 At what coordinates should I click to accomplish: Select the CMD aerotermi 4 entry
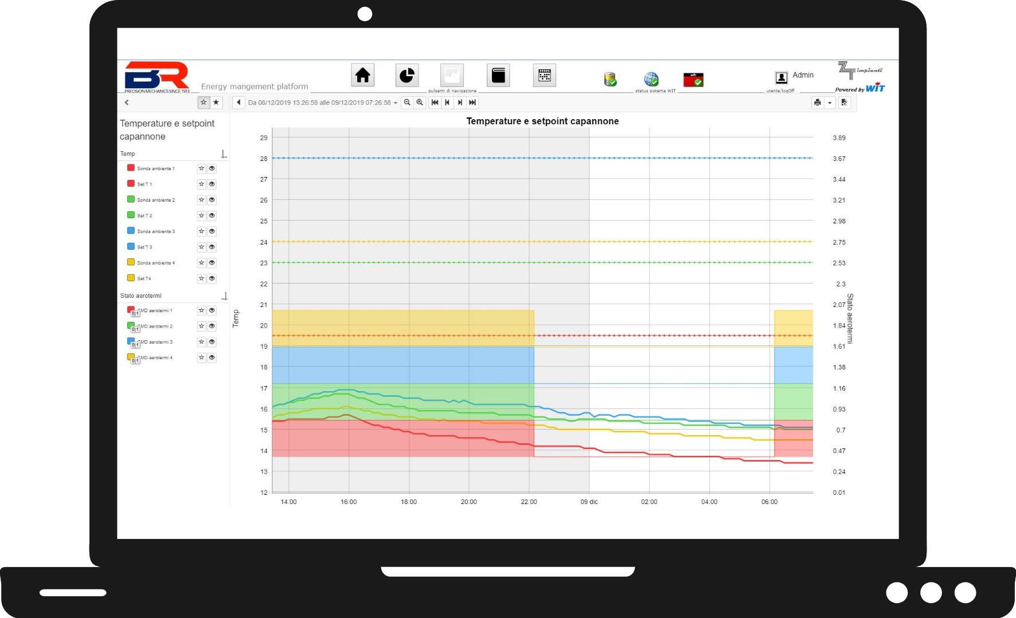pyautogui.click(x=155, y=358)
